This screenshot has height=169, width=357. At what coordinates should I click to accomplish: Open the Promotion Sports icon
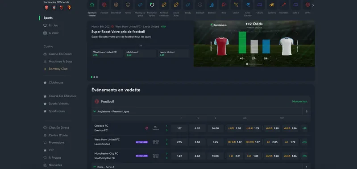[x=152, y=4]
